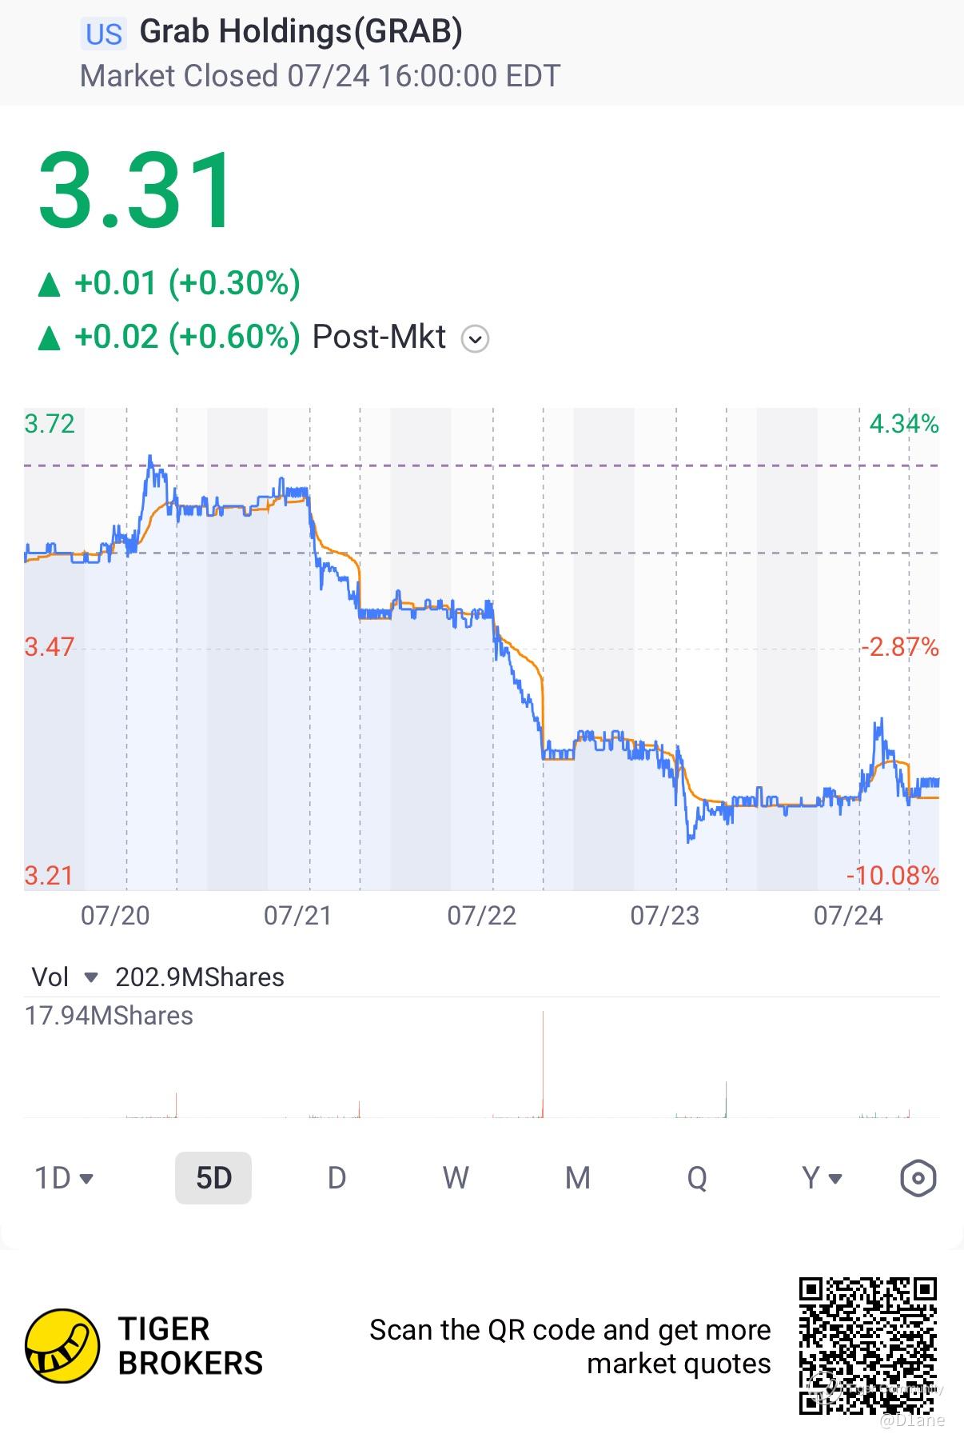Tap the US market badge icon

point(104,34)
